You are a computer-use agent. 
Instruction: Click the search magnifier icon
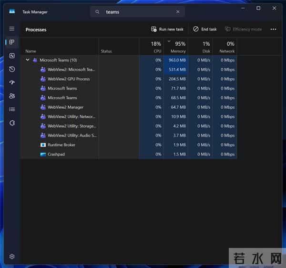pos(97,12)
